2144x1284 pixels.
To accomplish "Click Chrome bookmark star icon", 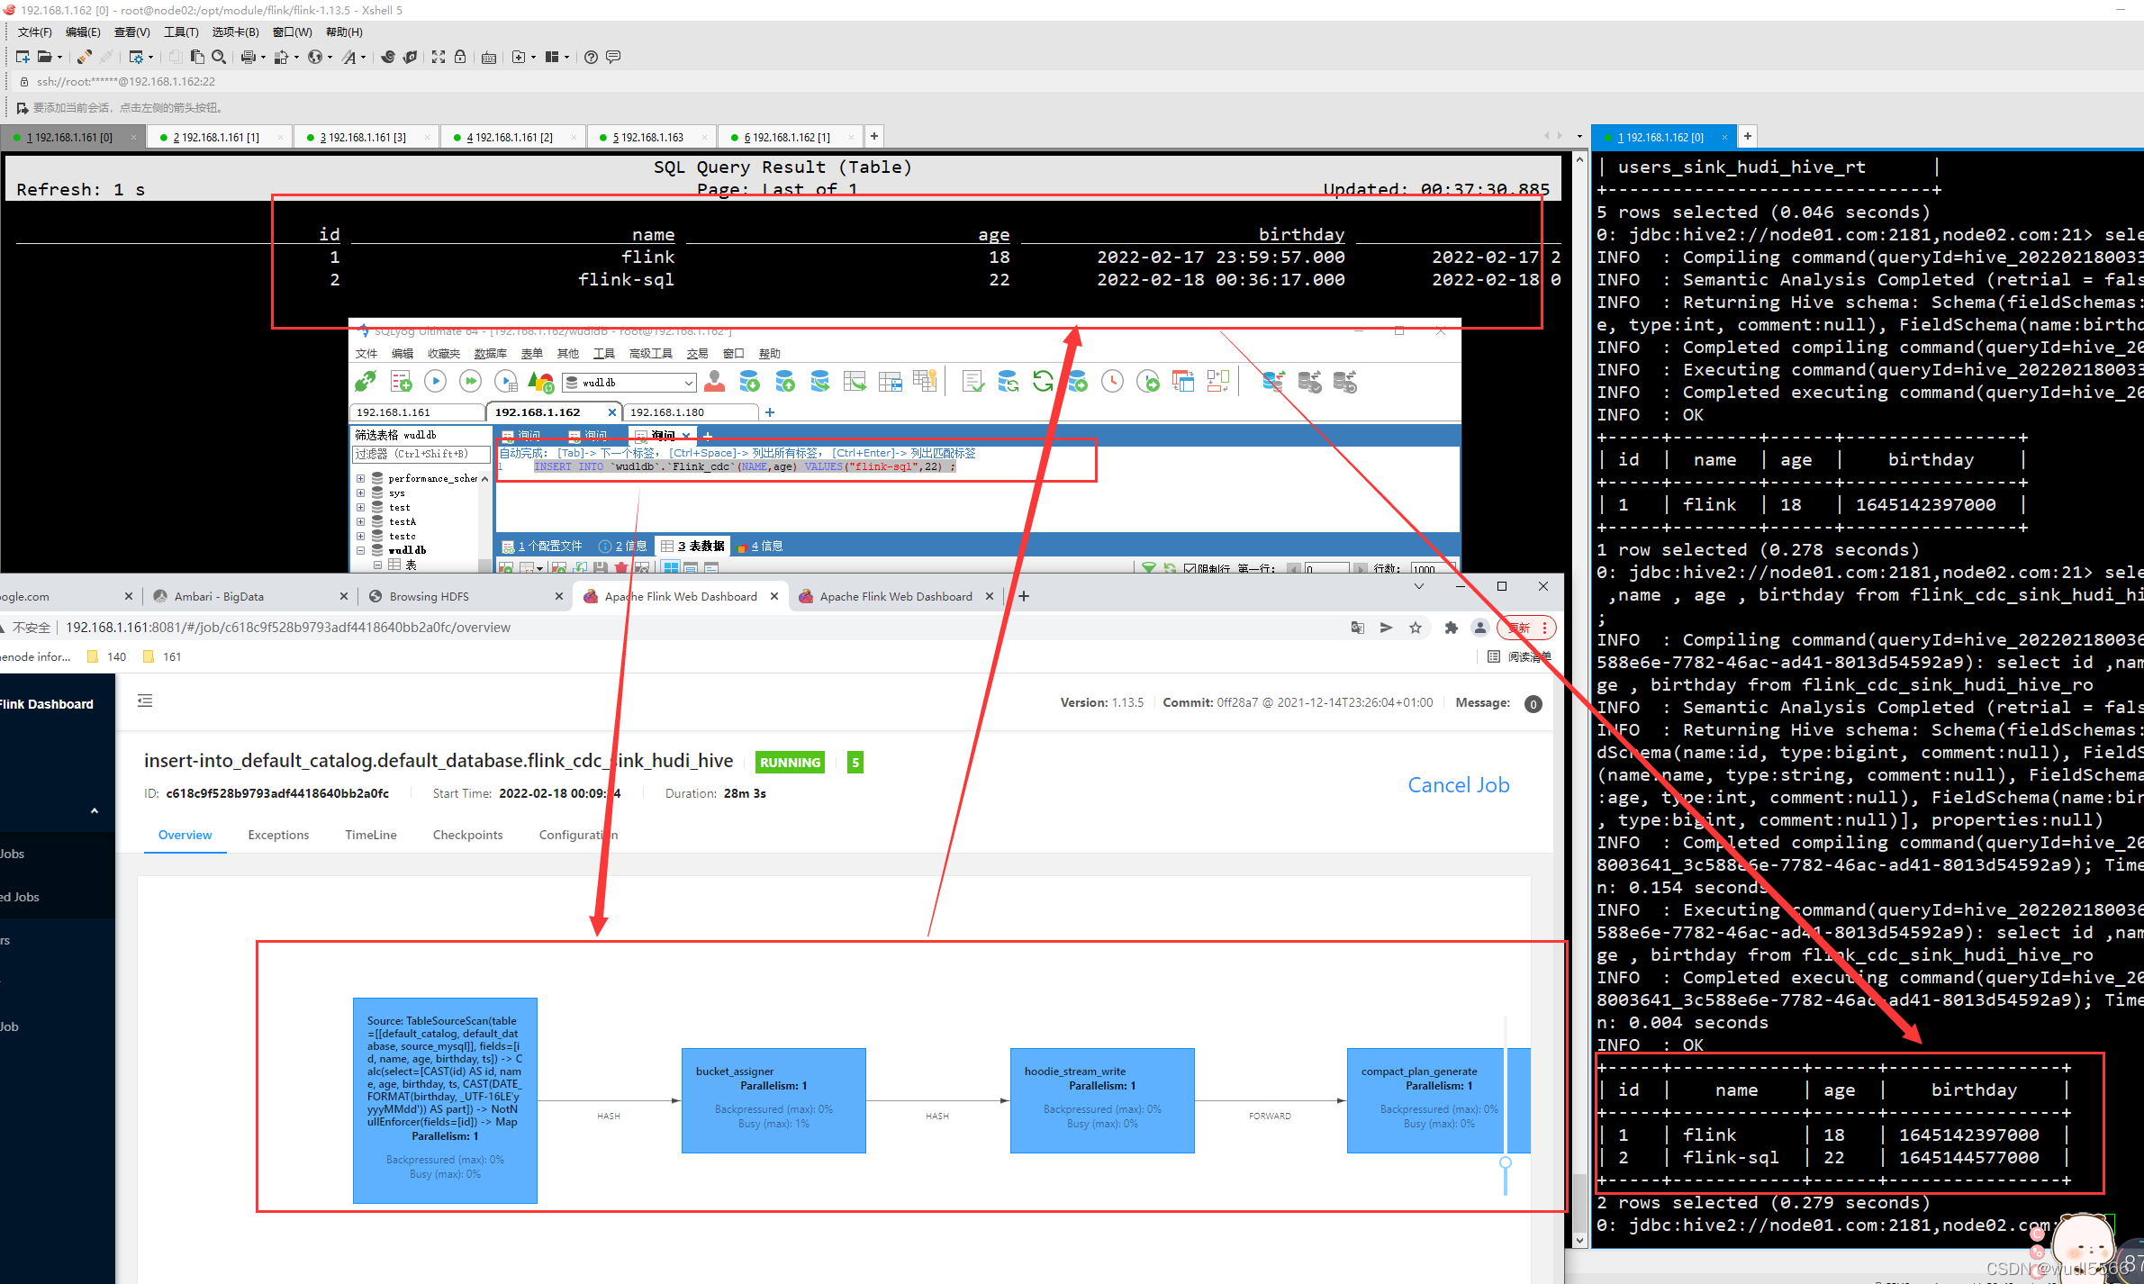I will coord(1416,628).
